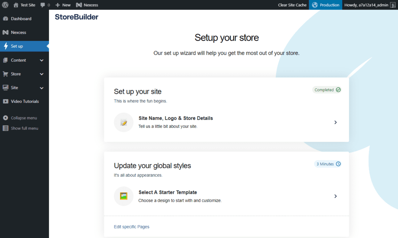The height and width of the screenshot is (238, 398).
Task: Click the Video Tutorials play icon
Action: (x=5, y=101)
